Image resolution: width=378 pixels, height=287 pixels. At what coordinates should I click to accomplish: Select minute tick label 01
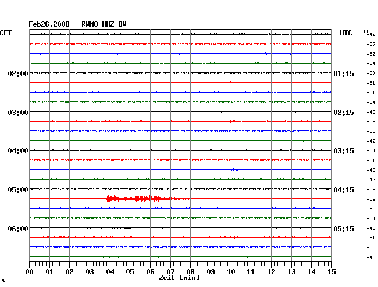pyautogui.click(x=49, y=272)
